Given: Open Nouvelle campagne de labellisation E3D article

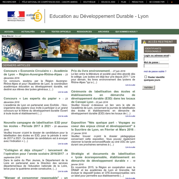Looking at the screenshot, I should tap(36, 124).
